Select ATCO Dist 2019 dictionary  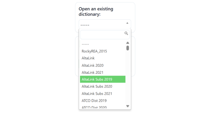point(103,101)
